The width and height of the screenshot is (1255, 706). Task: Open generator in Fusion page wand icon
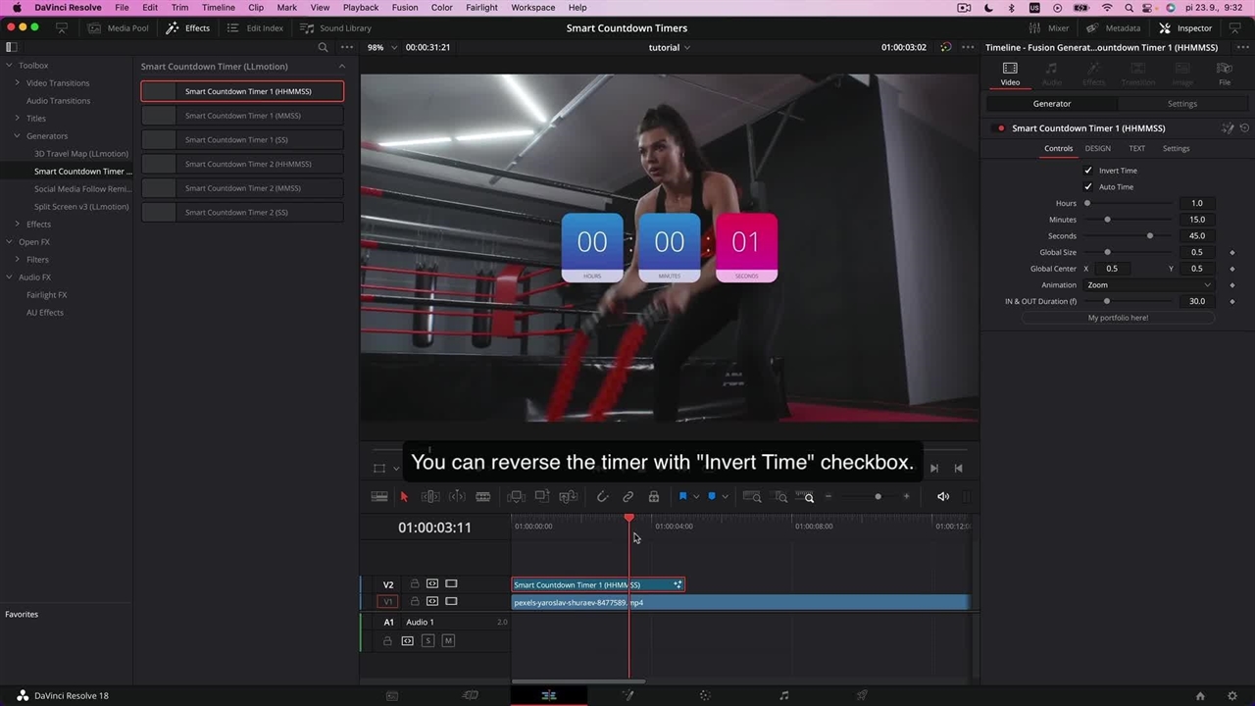pyautogui.click(x=1228, y=128)
